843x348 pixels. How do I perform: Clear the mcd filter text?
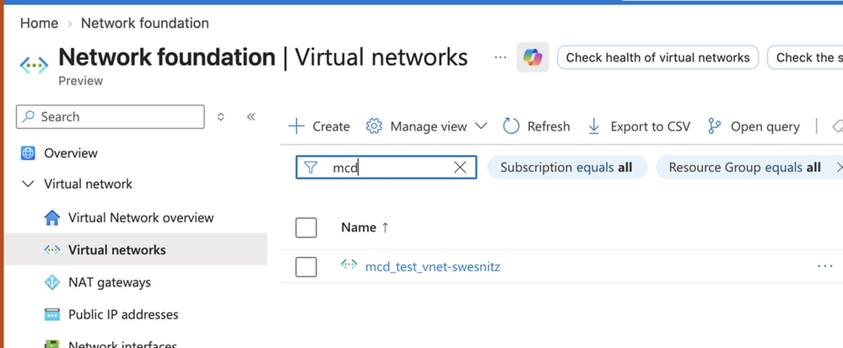pos(460,168)
